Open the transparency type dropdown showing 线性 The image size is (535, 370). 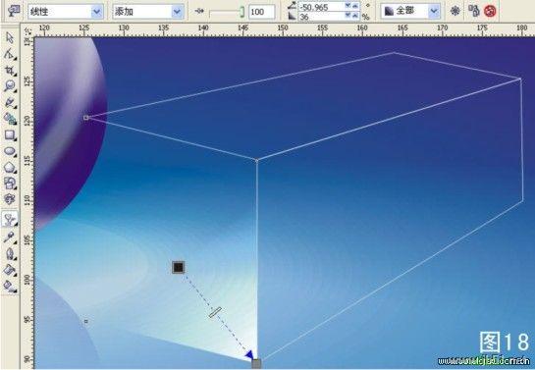pyautogui.click(x=65, y=12)
